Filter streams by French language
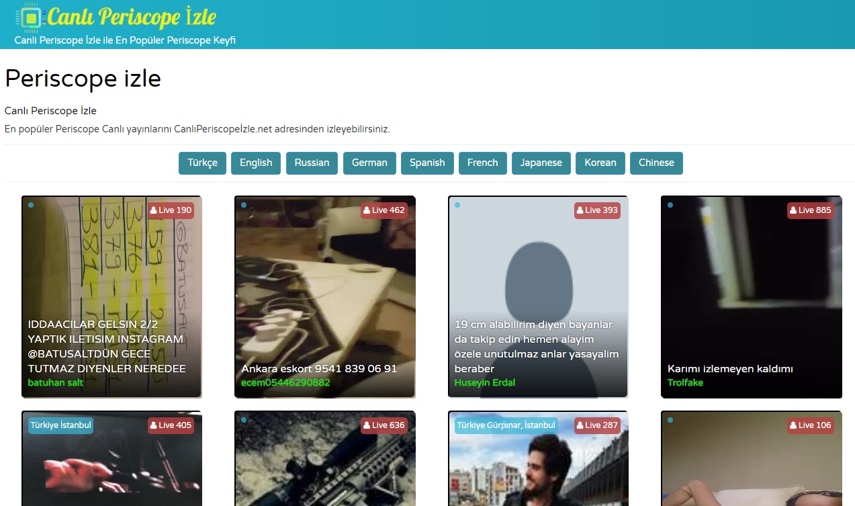The height and width of the screenshot is (506, 855). (482, 163)
